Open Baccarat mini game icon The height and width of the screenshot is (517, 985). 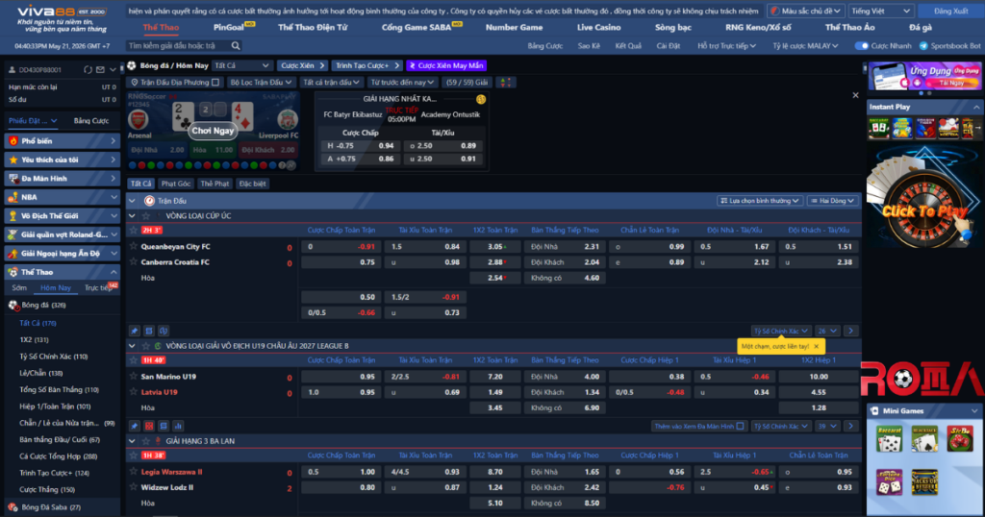pos(889,439)
